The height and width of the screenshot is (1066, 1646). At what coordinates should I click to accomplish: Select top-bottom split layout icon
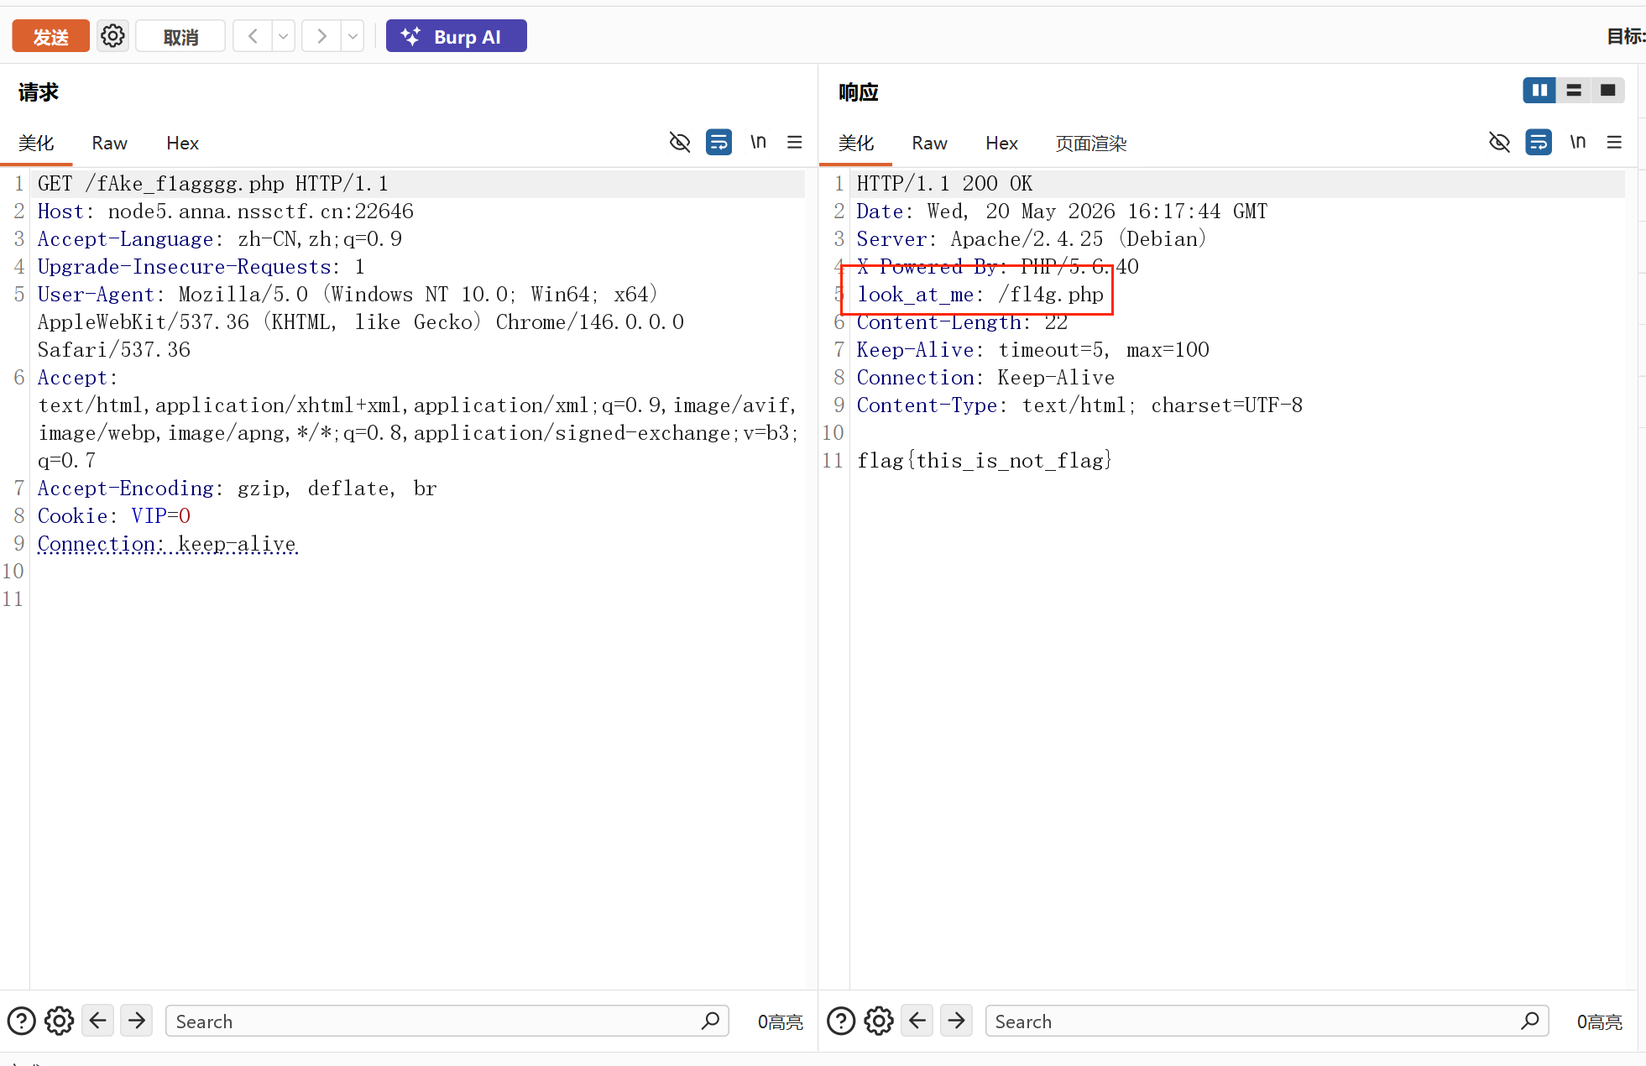[1574, 90]
